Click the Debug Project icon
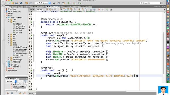 [x=74, y=3]
